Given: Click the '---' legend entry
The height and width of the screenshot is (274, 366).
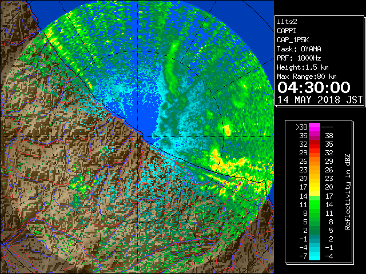Looking at the screenshot, I should coord(327,127).
